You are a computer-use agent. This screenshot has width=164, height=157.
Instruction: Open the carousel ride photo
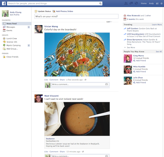click(x=77, y=55)
